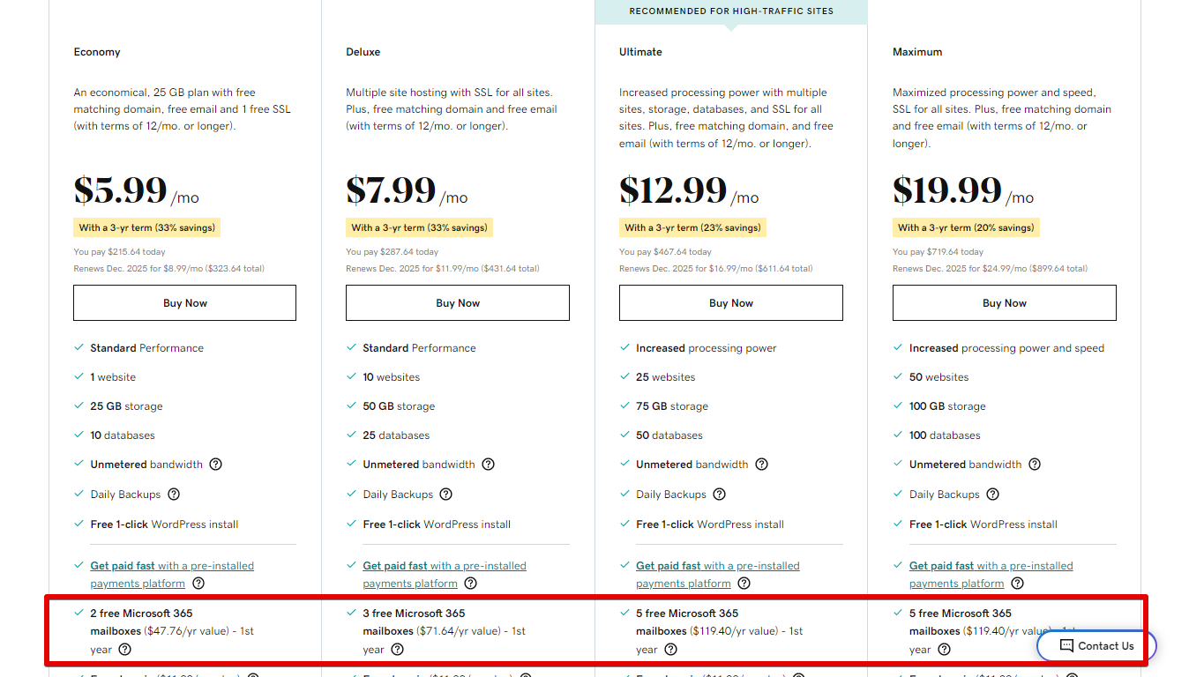Click help icon beside Ultimate Daily Backups
The height and width of the screenshot is (677, 1189).
pos(720,495)
